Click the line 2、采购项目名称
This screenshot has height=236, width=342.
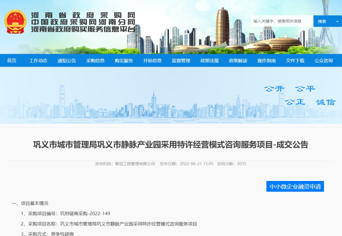[x=109, y=224]
